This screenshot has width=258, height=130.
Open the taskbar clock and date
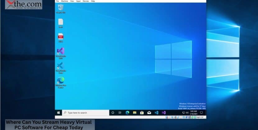pyautogui.click(x=193, y=113)
